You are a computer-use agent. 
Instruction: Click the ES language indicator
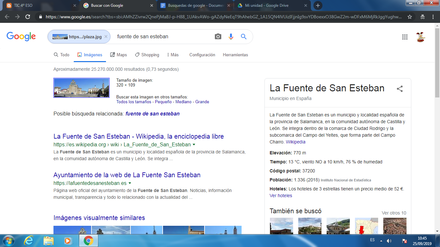click(372, 240)
